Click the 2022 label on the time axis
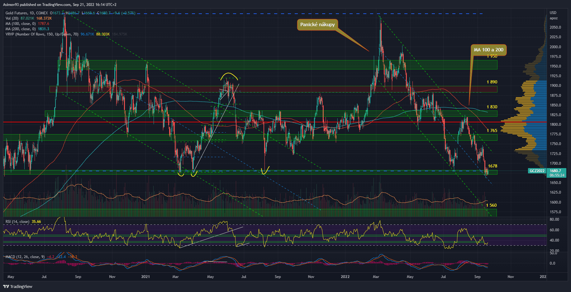This screenshot has width=571, height=292. [x=345, y=276]
